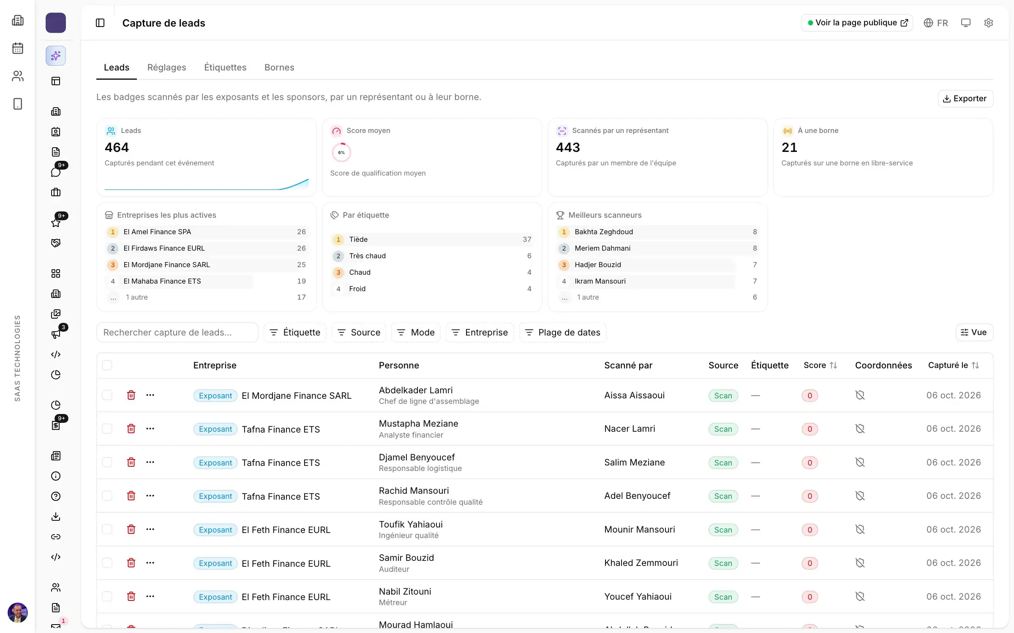This screenshot has height=633, width=1014.
Task: Toggle the sidebar panel icon
Action: click(x=100, y=23)
